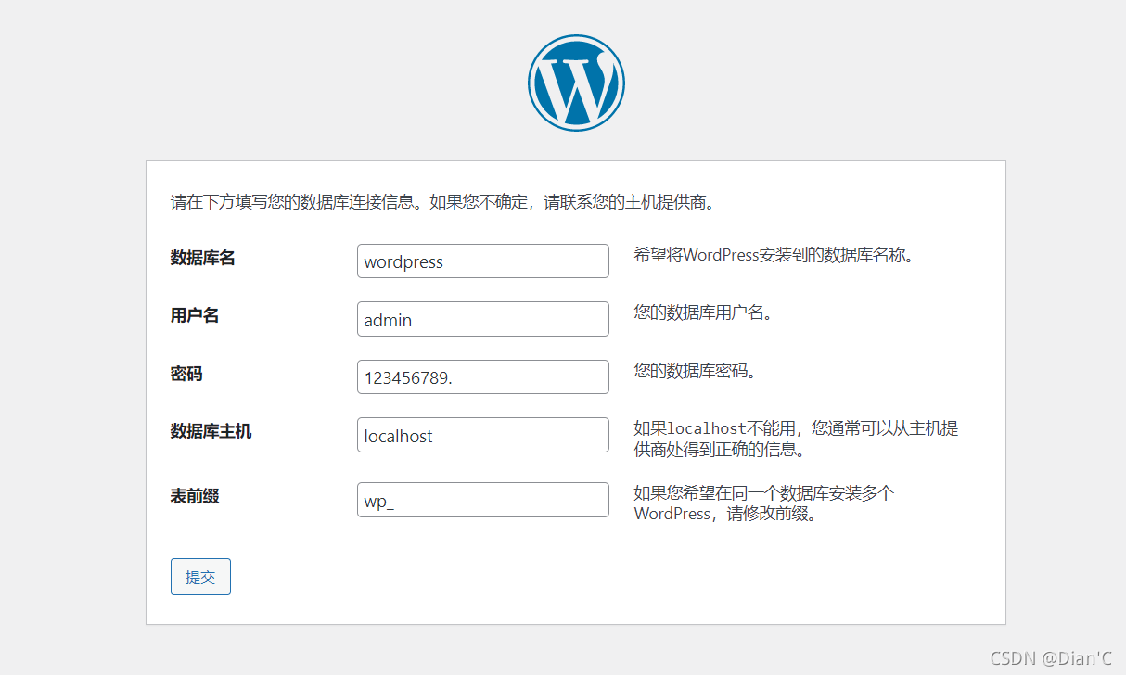Click the hint starting 如果localhost不能用
The height and width of the screenshot is (675, 1126).
click(796, 439)
